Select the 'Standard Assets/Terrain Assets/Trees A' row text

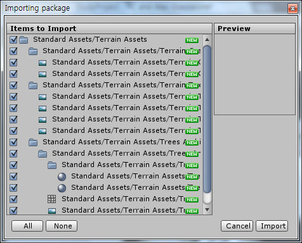[x=114, y=142]
